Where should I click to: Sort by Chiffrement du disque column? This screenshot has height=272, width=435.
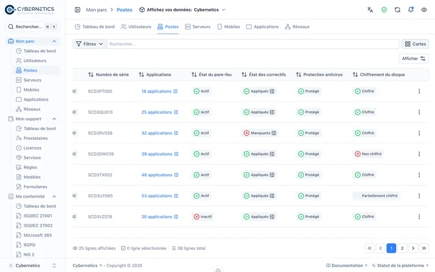[378, 75]
